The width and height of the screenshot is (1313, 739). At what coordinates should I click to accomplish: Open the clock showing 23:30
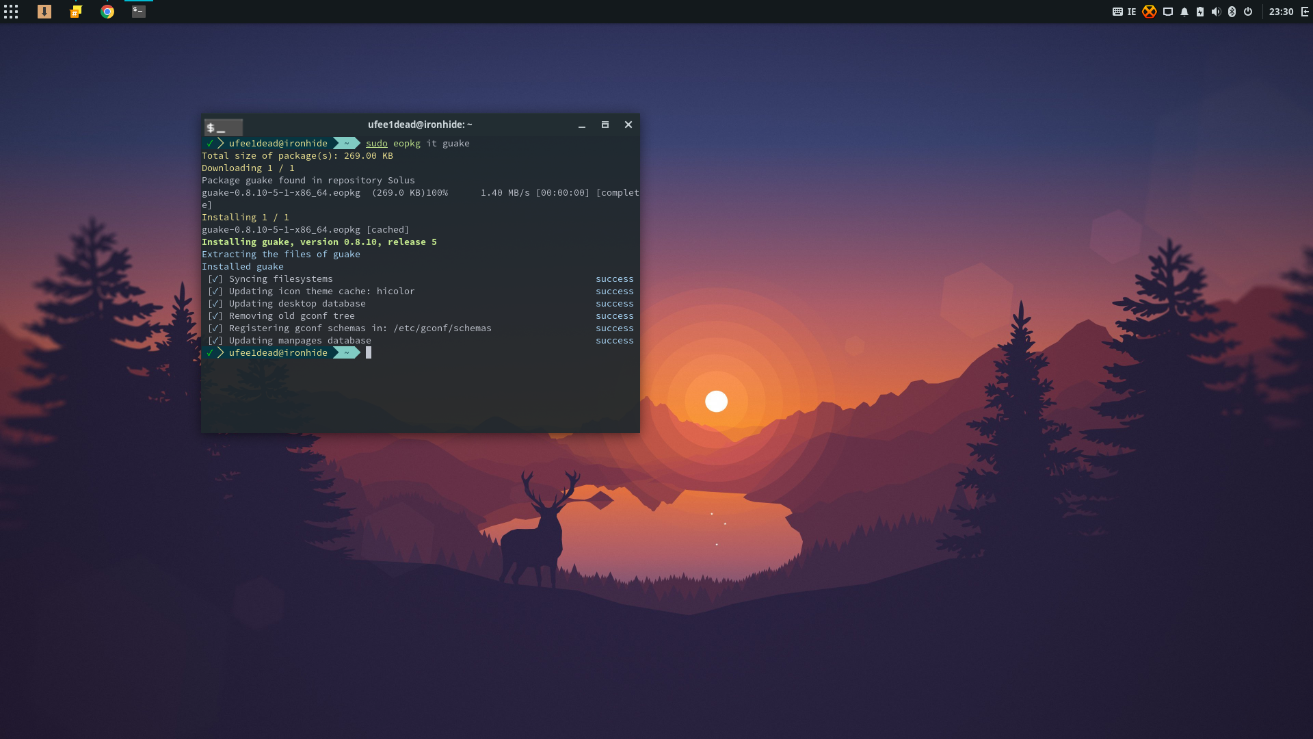coord(1282,12)
